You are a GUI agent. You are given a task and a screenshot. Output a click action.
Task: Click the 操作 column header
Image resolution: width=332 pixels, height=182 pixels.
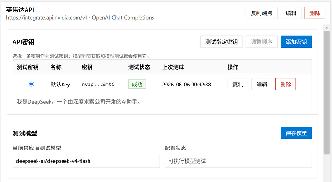pos(233,67)
